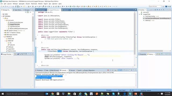Click the Outline horizontal scrollbar
This screenshot has height=96, width=172.
tap(151, 51)
